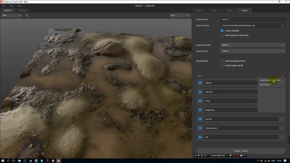Open the Export Resolution dropdown
Screen dimensions: 290x163
pyautogui.click(x=253, y=45)
